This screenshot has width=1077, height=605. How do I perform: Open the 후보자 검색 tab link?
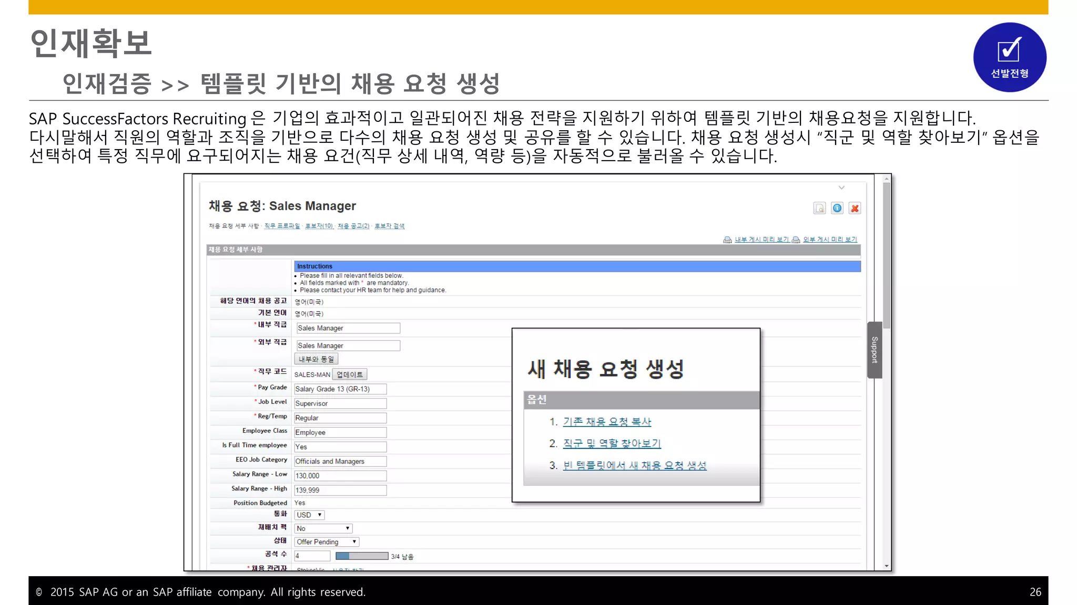pos(390,226)
